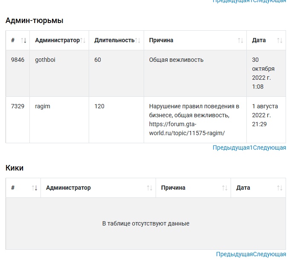
Task: Click administrator name gothboi
Action: click(x=45, y=60)
